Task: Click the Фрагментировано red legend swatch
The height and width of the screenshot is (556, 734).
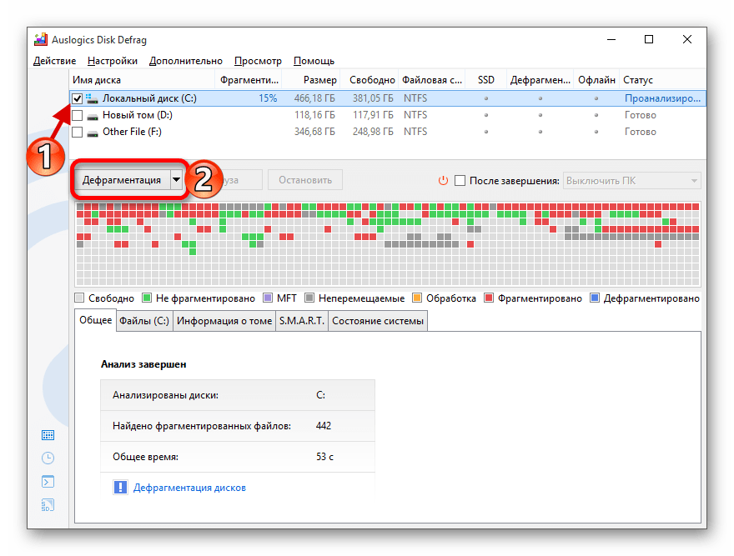Action: click(x=489, y=298)
